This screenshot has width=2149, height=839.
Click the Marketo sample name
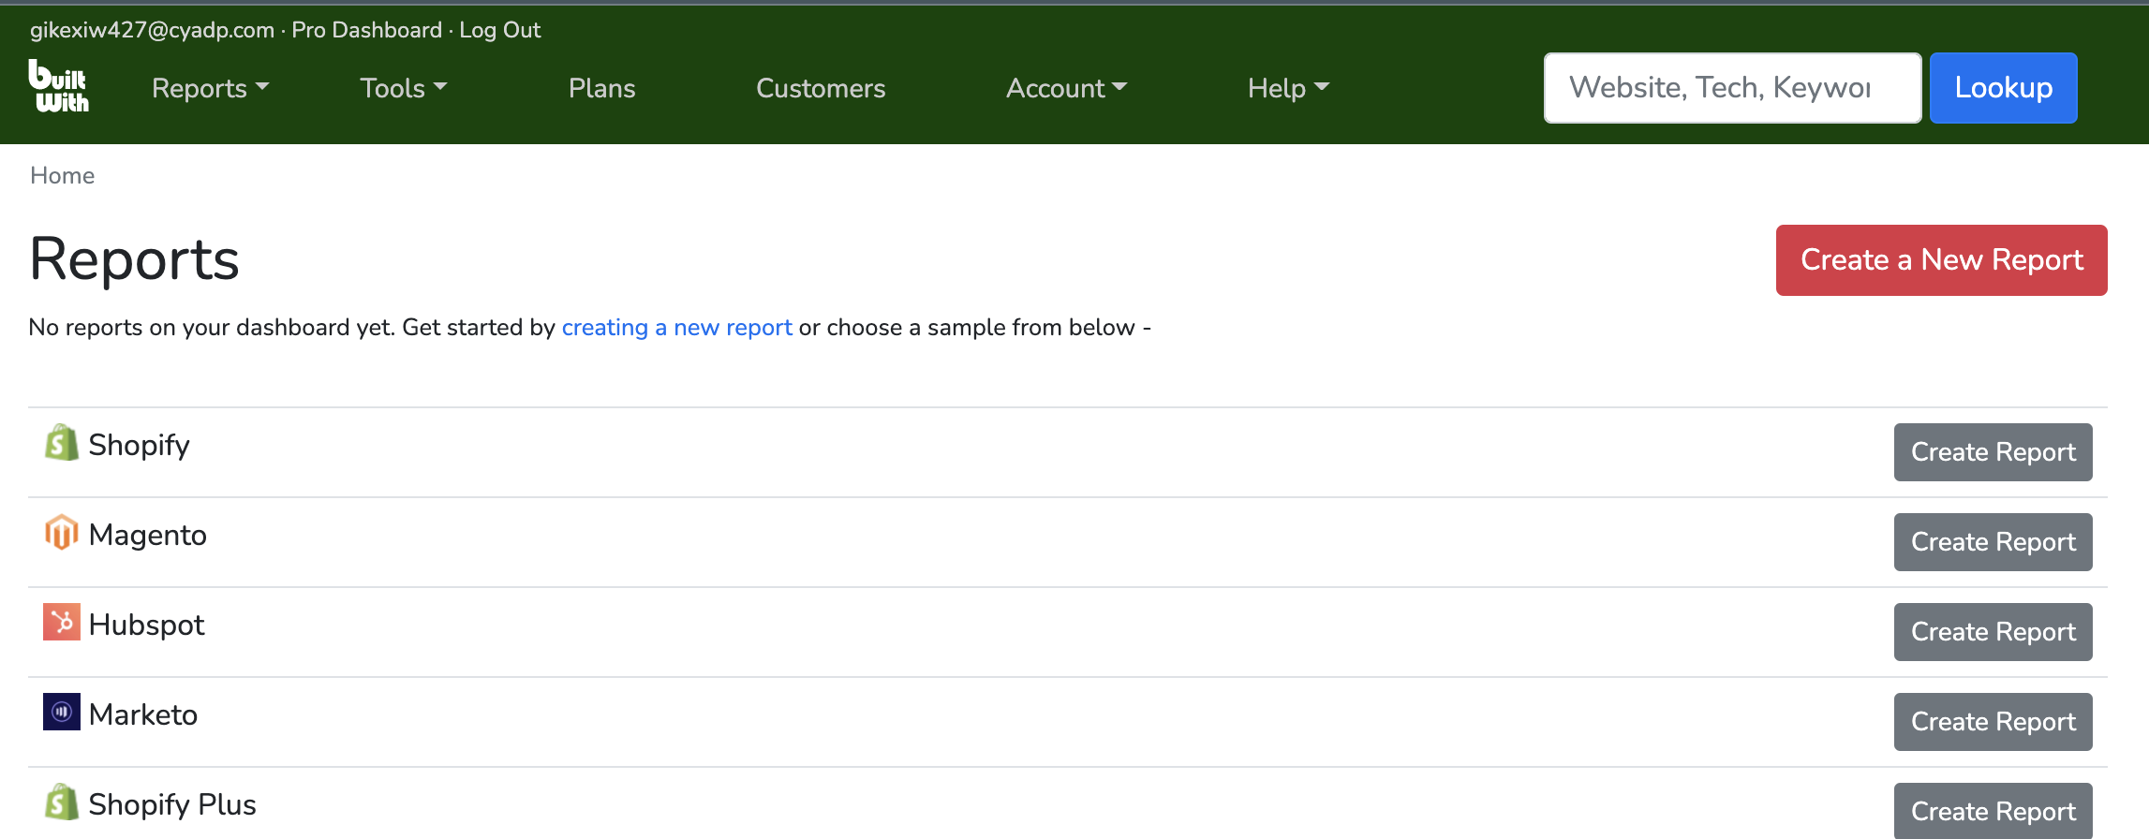pyautogui.click(x=143, y=714)
